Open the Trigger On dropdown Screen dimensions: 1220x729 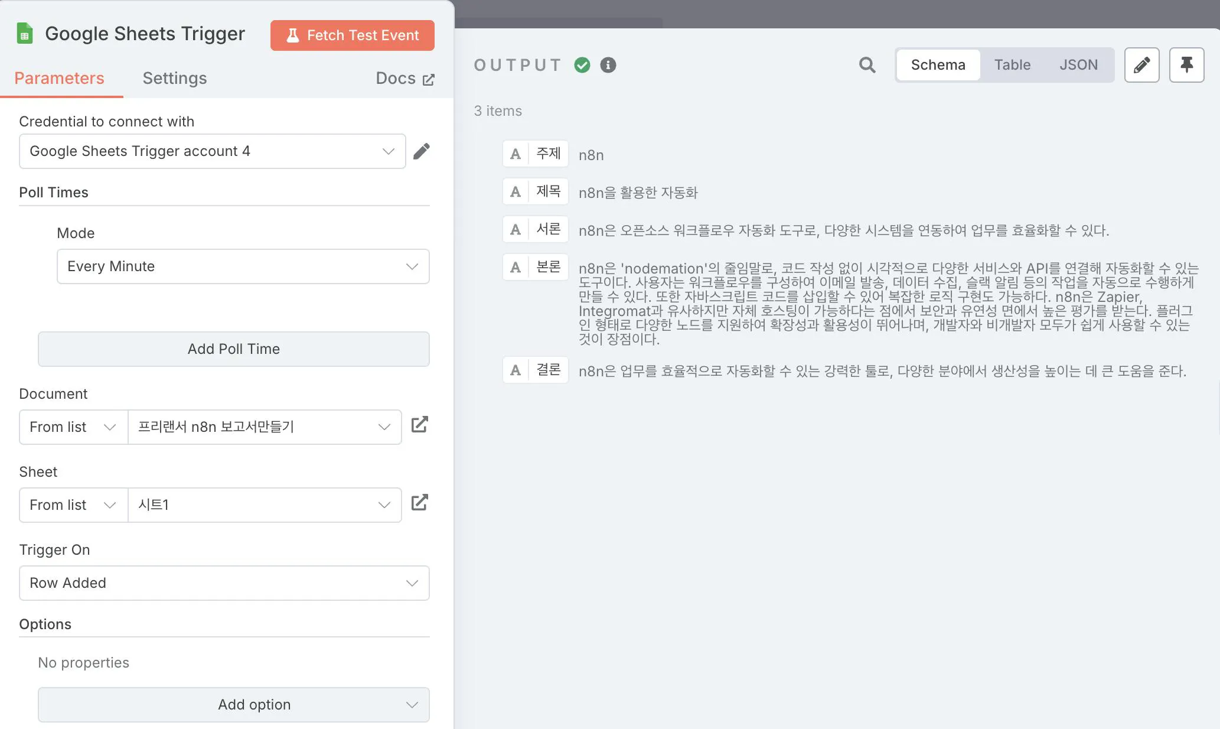(x=224, y=583)
